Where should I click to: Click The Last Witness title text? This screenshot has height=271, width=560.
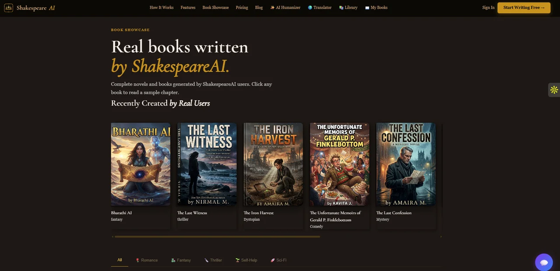(x=192, y=213)
